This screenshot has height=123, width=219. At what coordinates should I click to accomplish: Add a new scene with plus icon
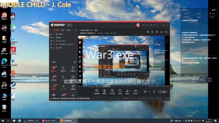(76, 30)
